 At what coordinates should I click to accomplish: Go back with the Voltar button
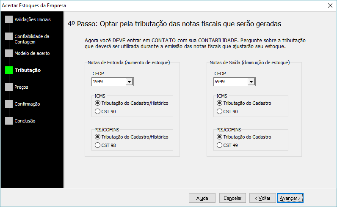click(262, 198)
